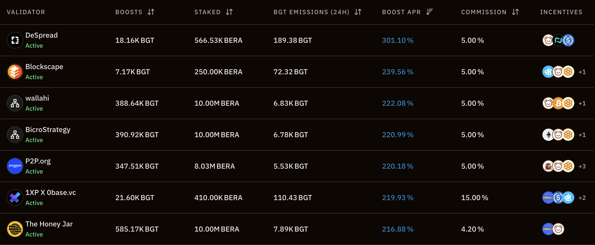Click the Blockscape orange logo icon
The image size is (595, 245).
pos(15,72)
